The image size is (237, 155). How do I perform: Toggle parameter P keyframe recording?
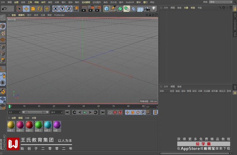pyautogui.click(x=143, y=112)
